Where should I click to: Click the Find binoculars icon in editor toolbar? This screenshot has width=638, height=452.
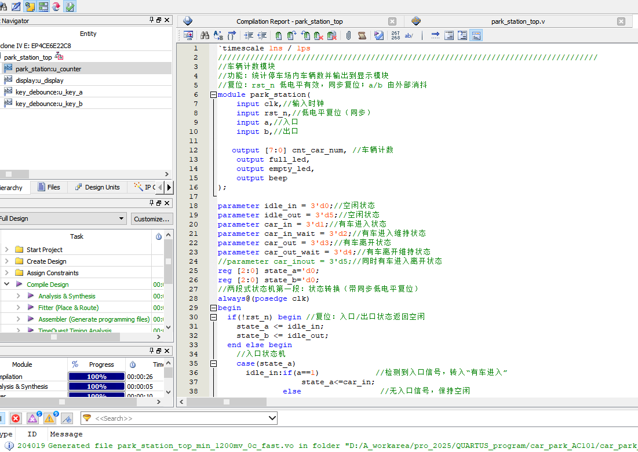point(205,35)
